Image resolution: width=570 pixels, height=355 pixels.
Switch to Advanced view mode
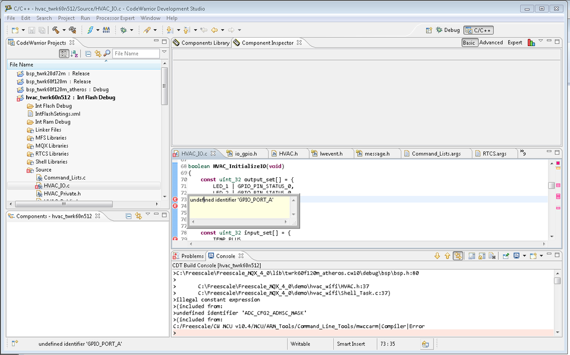point(491,43)
